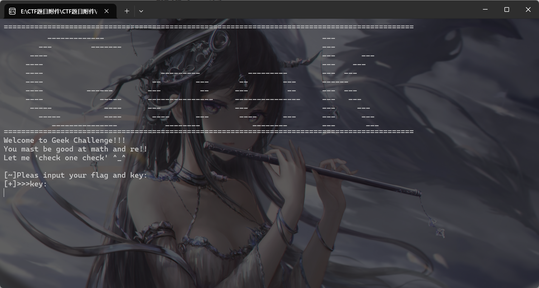Select the E:\CTF题目附件 tab
539x288 pixels.
tap(59, 12)
